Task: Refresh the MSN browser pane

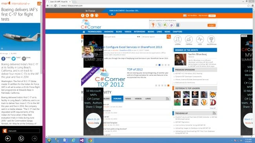Action: pyautogui.click(x=21, y=138)
